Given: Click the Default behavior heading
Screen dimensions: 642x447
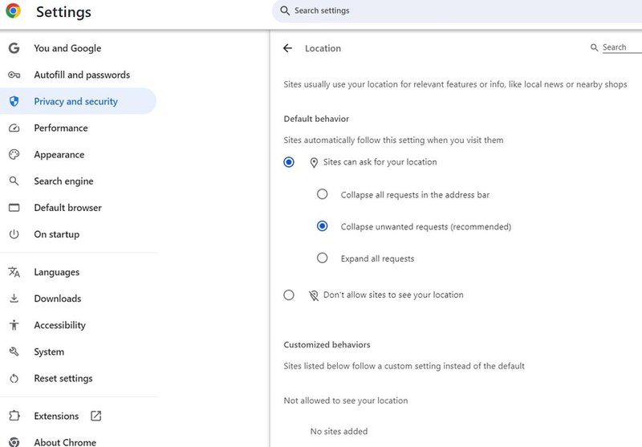Looking at the screenshot, I should pos(316,119).
